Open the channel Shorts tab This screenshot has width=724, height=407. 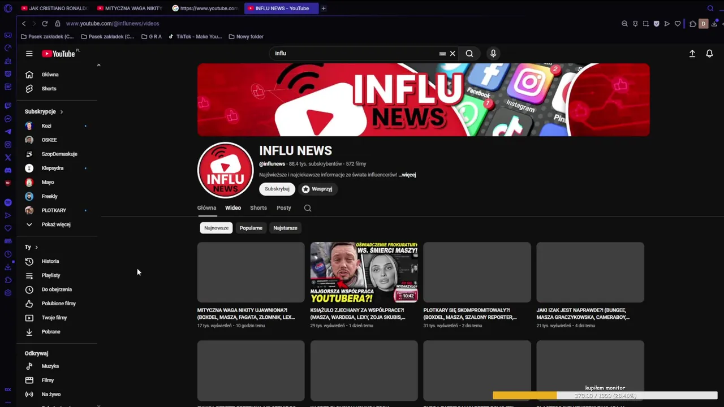pos(258,208)
